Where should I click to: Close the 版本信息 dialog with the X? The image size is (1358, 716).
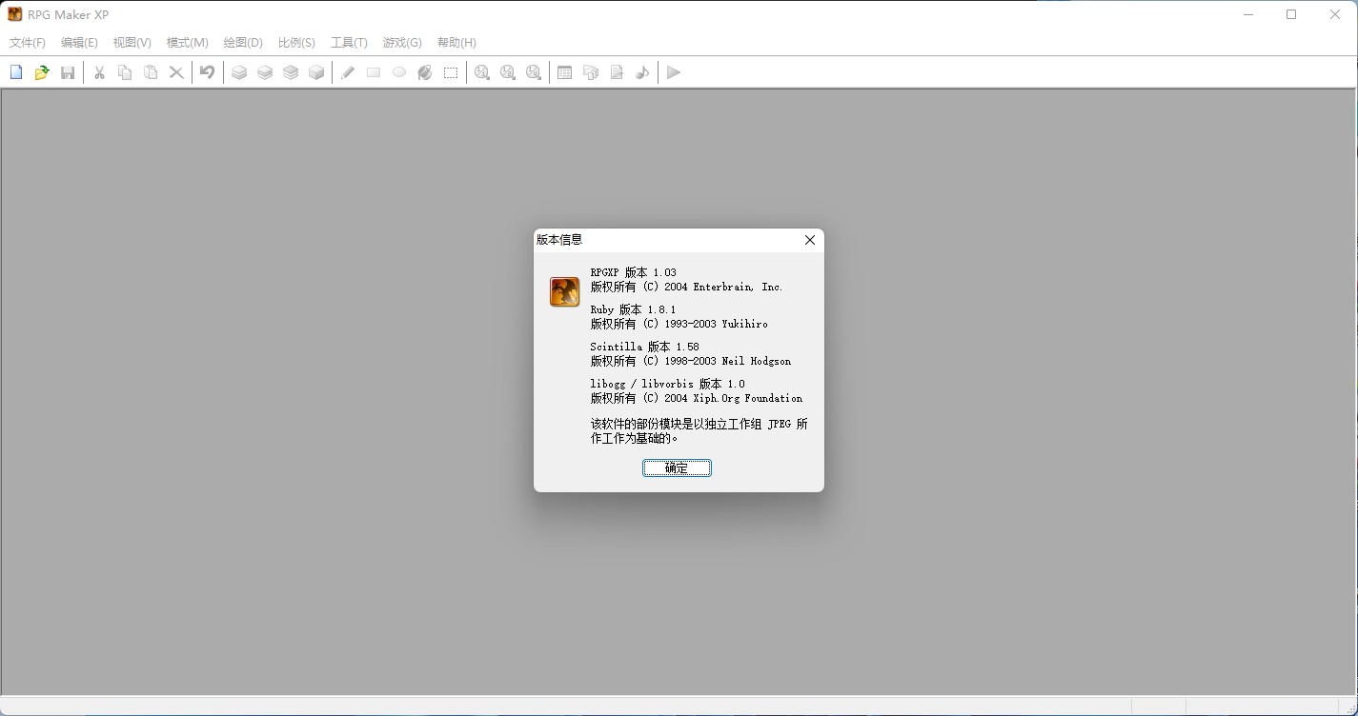point(810,240)
